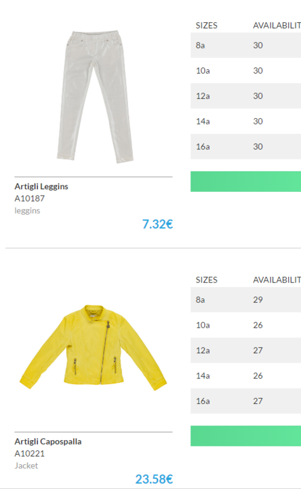Viewport: 301px width, 489px height.
Task: Click the 23.58€ jacket price
Action: click(x=154, y=479)
